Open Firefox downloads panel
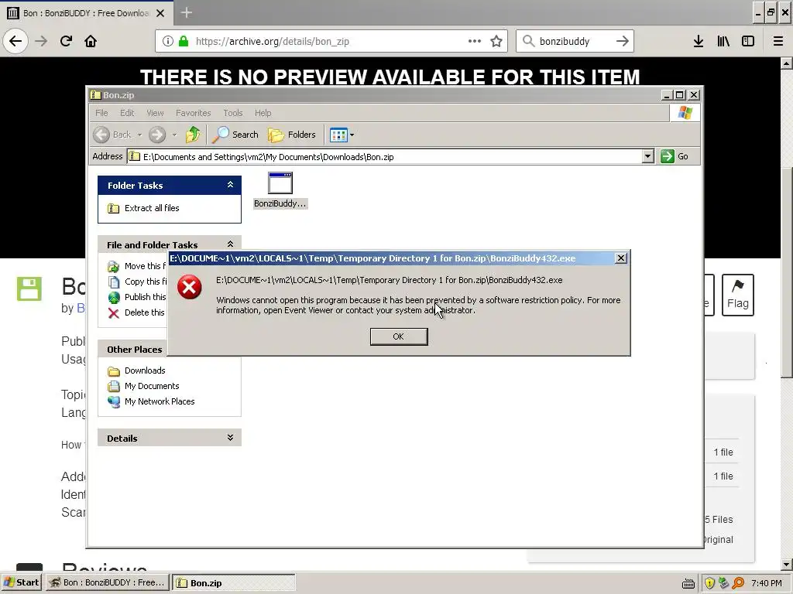793x594 pixels. click(x=698, y=41)
